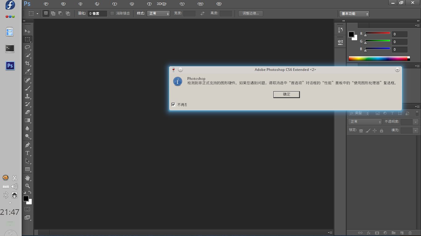421x236 pixels.
Task: Toggle the 消除锯齿 anti-alias checkbox
Action: click(x=112, y=14)
